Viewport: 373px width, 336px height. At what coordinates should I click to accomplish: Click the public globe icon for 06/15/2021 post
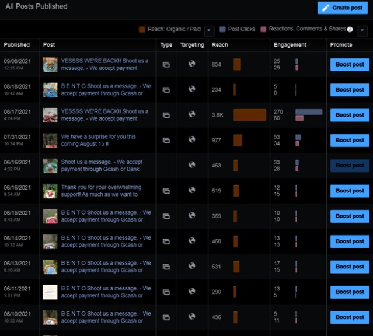pyautogui.click(x=191, y=215)
